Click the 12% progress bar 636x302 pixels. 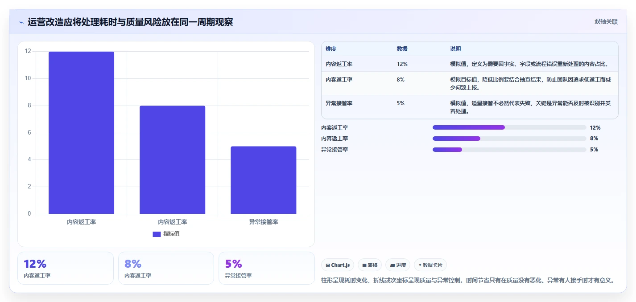coord(509,127)
